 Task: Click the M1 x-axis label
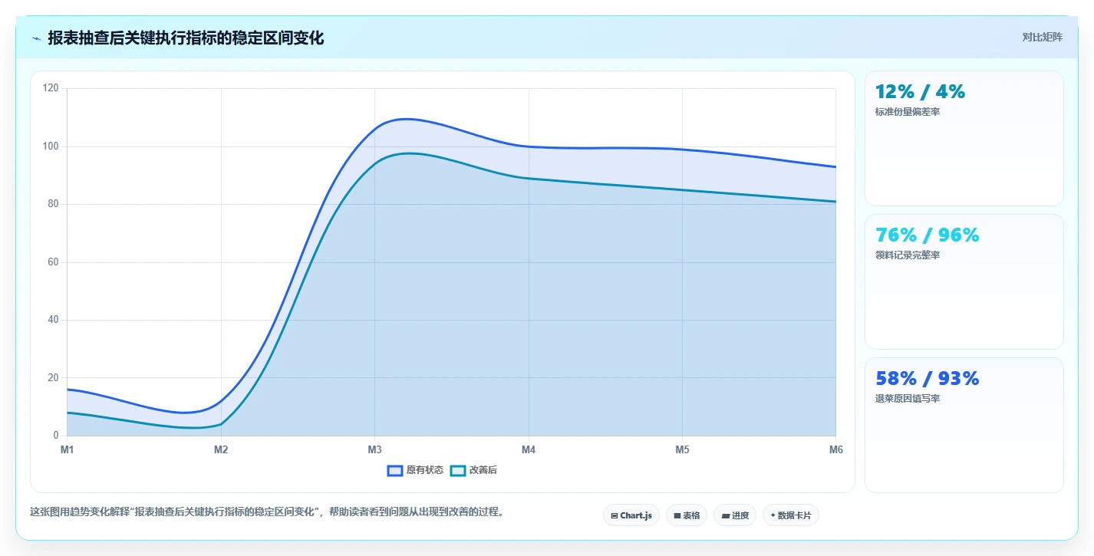tap(68, 450)
